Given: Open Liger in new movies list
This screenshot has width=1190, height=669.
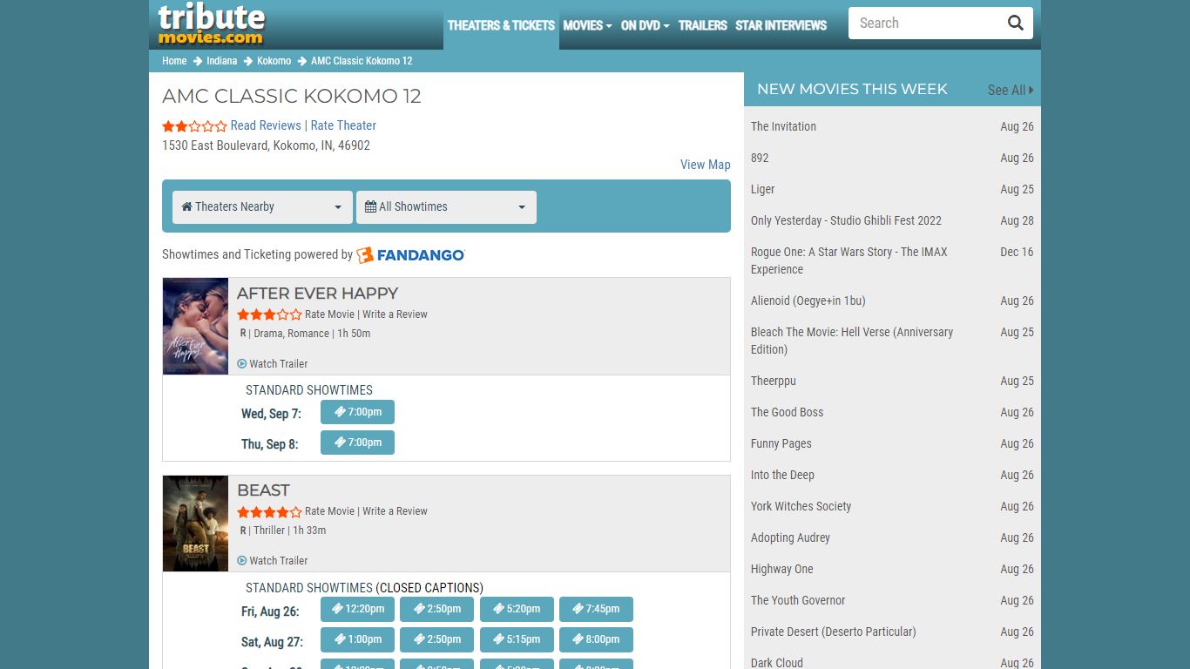Looking at the screenshot, I should [762, 189].
